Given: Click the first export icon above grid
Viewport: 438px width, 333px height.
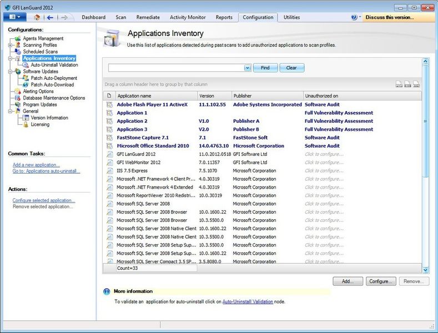Looking at the screenshot, I should [399, 84].
